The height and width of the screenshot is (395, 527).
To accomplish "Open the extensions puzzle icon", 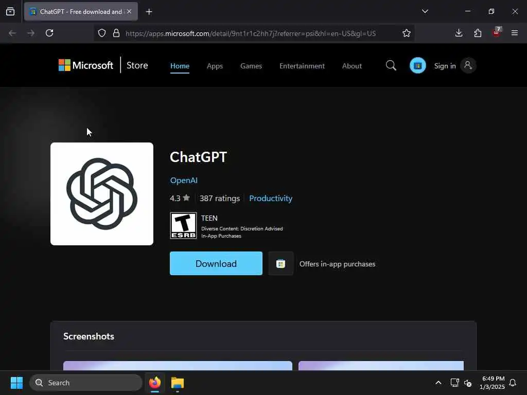I will tap(478, 33).
